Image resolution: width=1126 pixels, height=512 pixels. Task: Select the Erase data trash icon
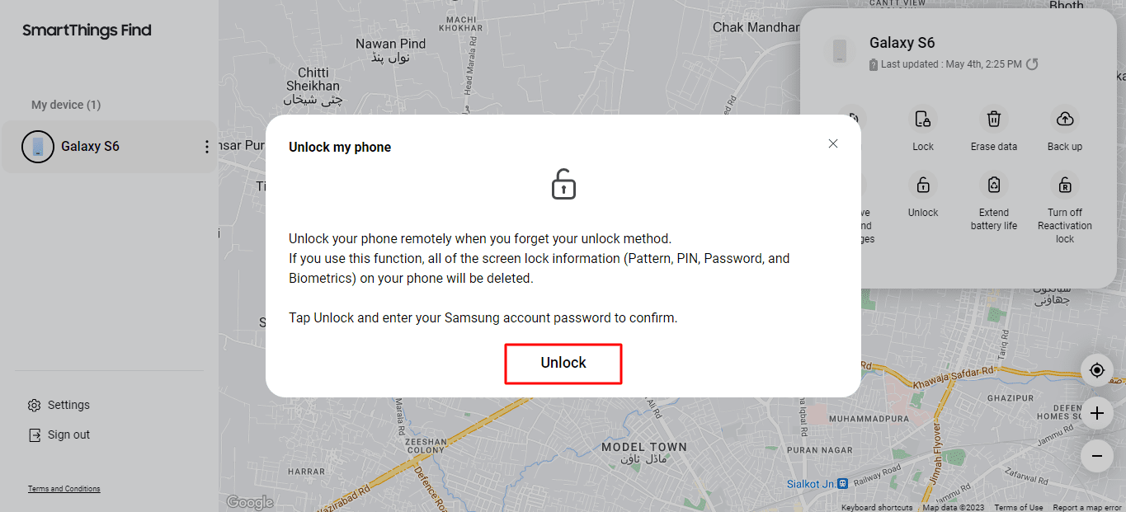(994, 120)
